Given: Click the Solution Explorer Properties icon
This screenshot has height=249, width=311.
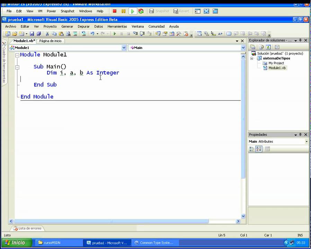Looking at the screenshot, I should pos(253,47).
